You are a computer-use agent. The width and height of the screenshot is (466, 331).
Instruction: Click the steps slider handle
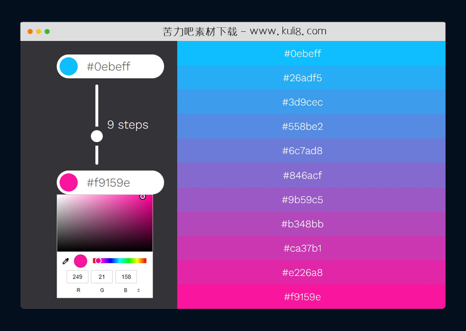97,136
